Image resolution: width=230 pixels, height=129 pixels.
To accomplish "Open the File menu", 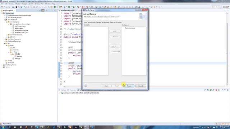I will (x=2, y=4).
